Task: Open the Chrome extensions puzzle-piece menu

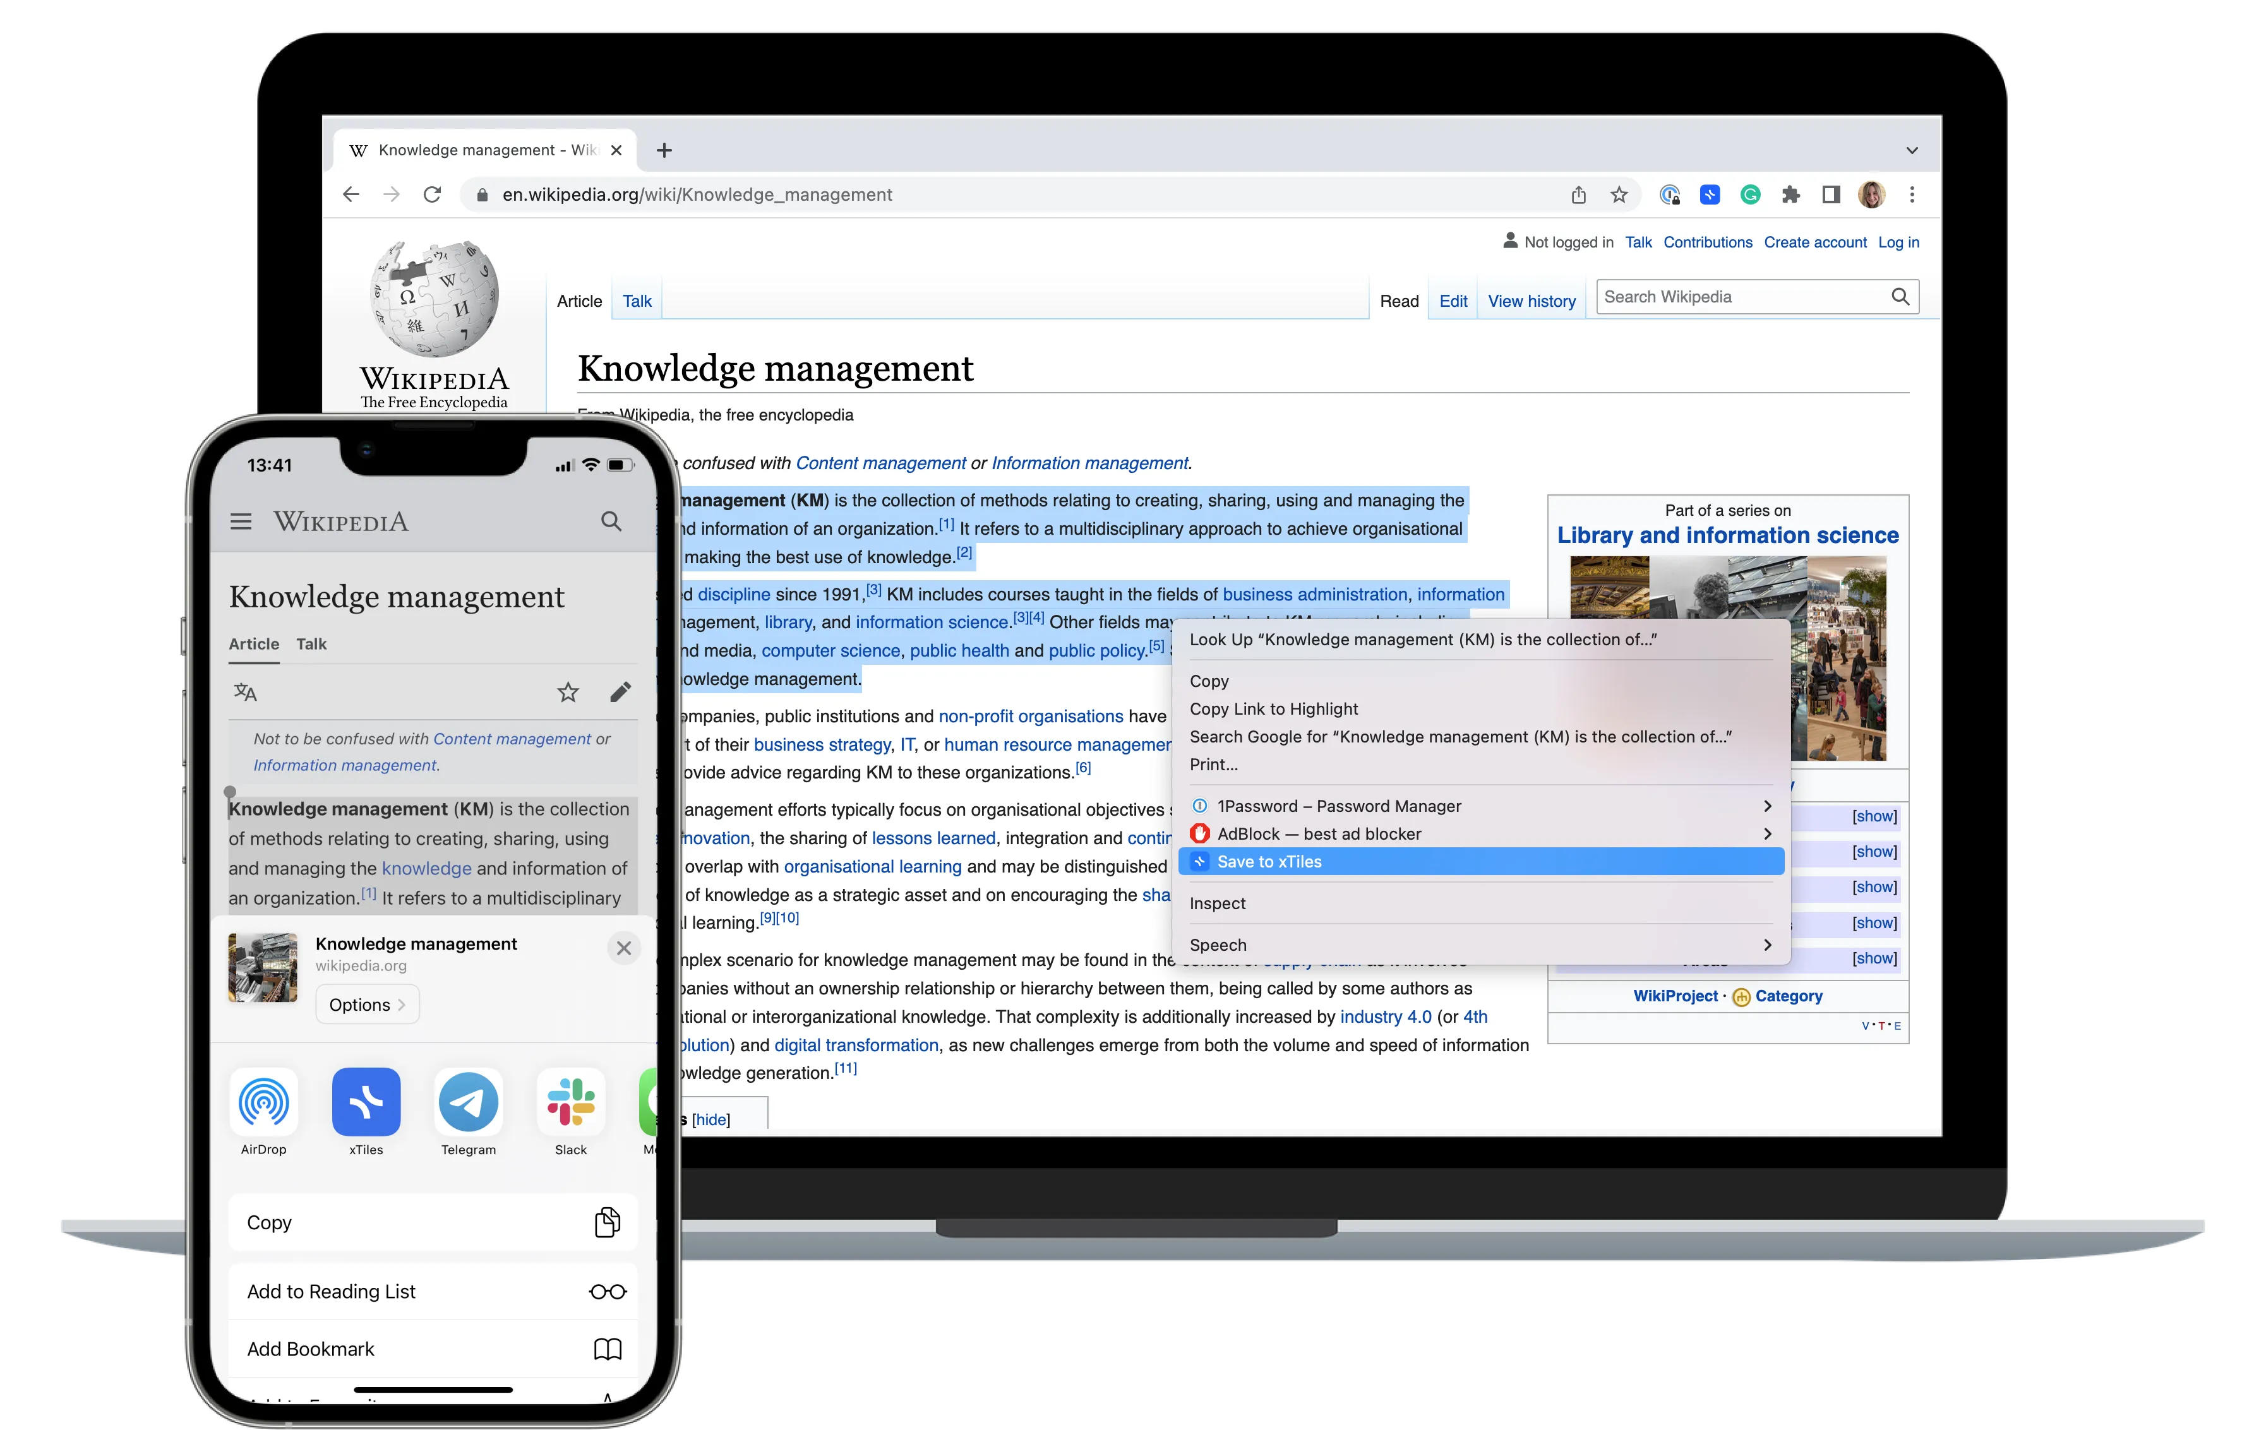Action: coord(1791,194)
